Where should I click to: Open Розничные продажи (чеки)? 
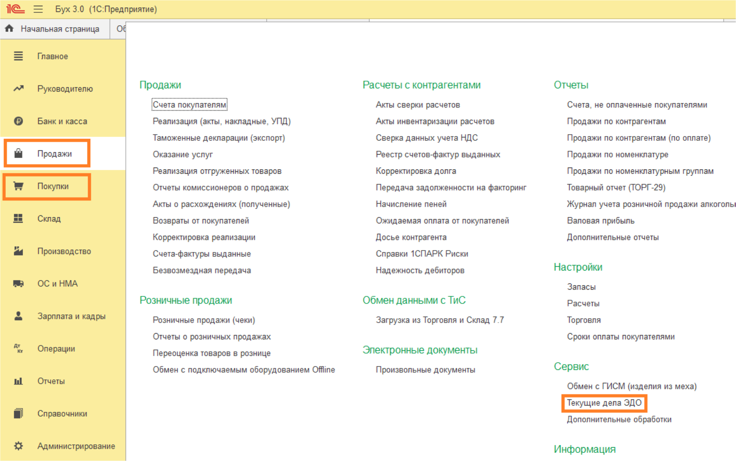tap(204, 320)
